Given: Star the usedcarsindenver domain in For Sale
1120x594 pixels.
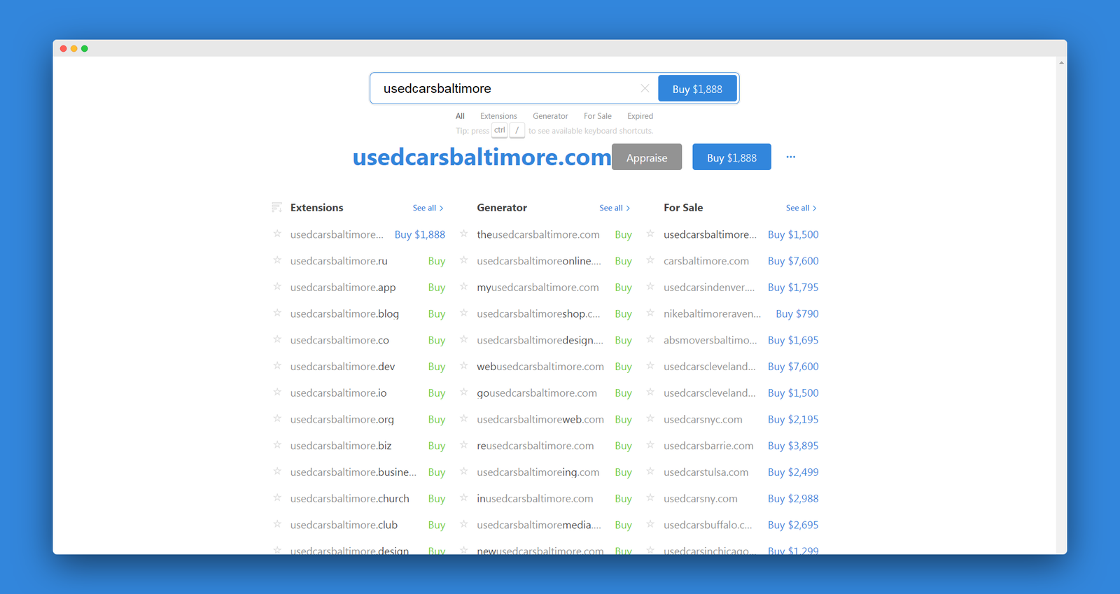Looking at the screenshot, I should 650,287.
